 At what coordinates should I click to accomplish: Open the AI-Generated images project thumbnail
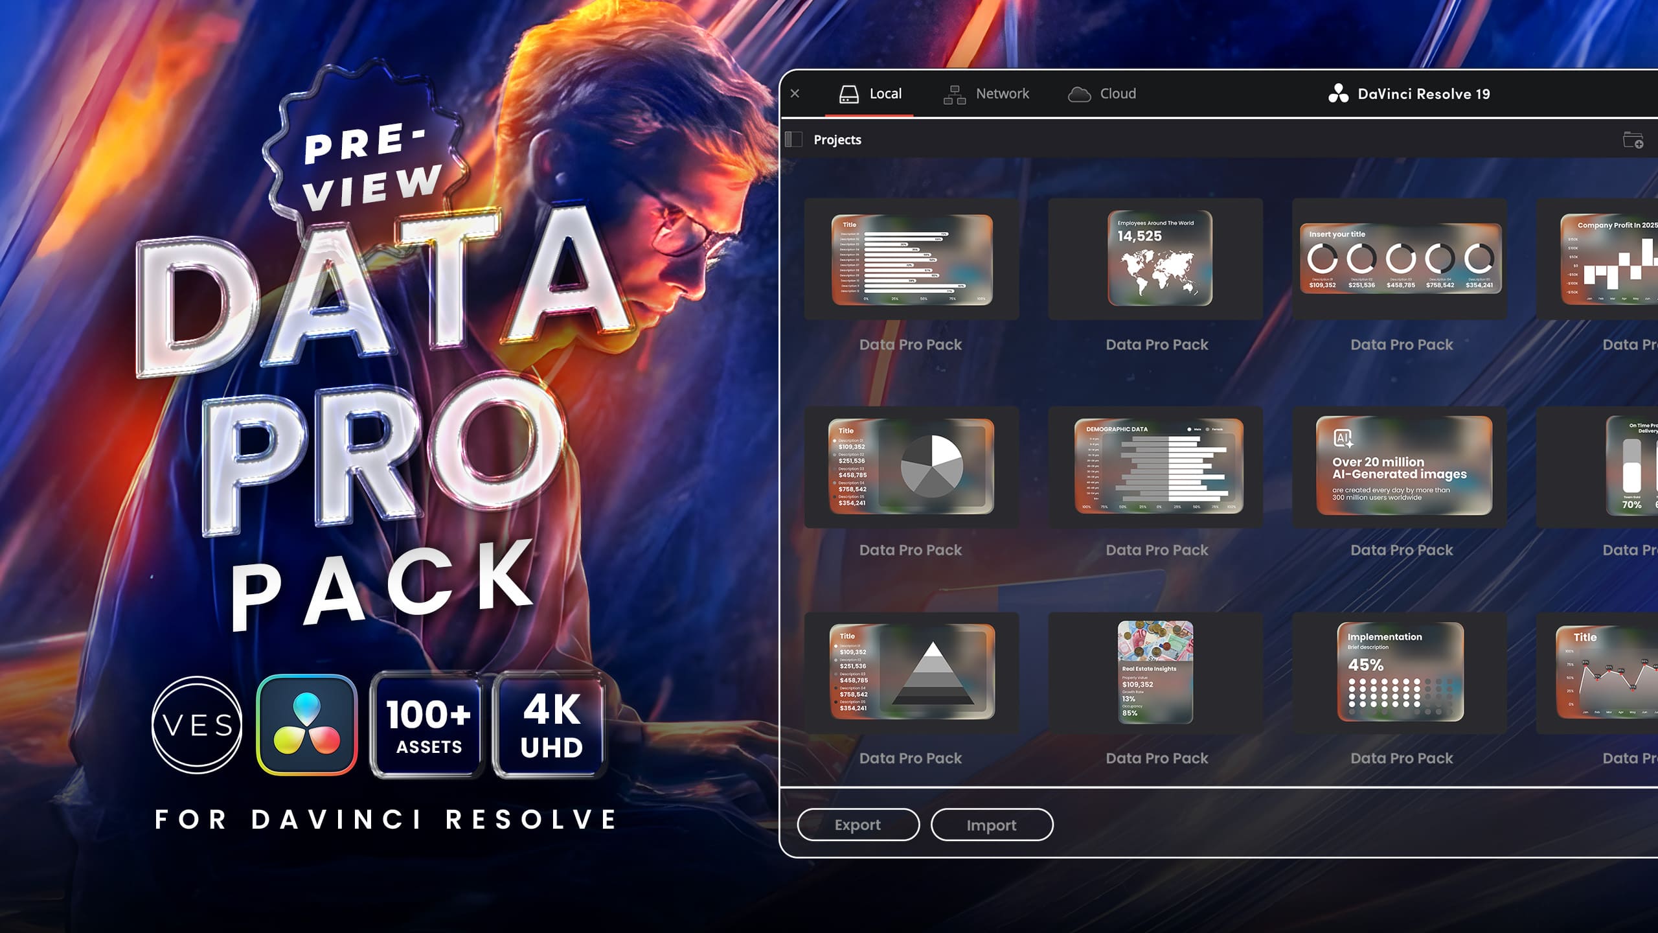click(1403, 466)
